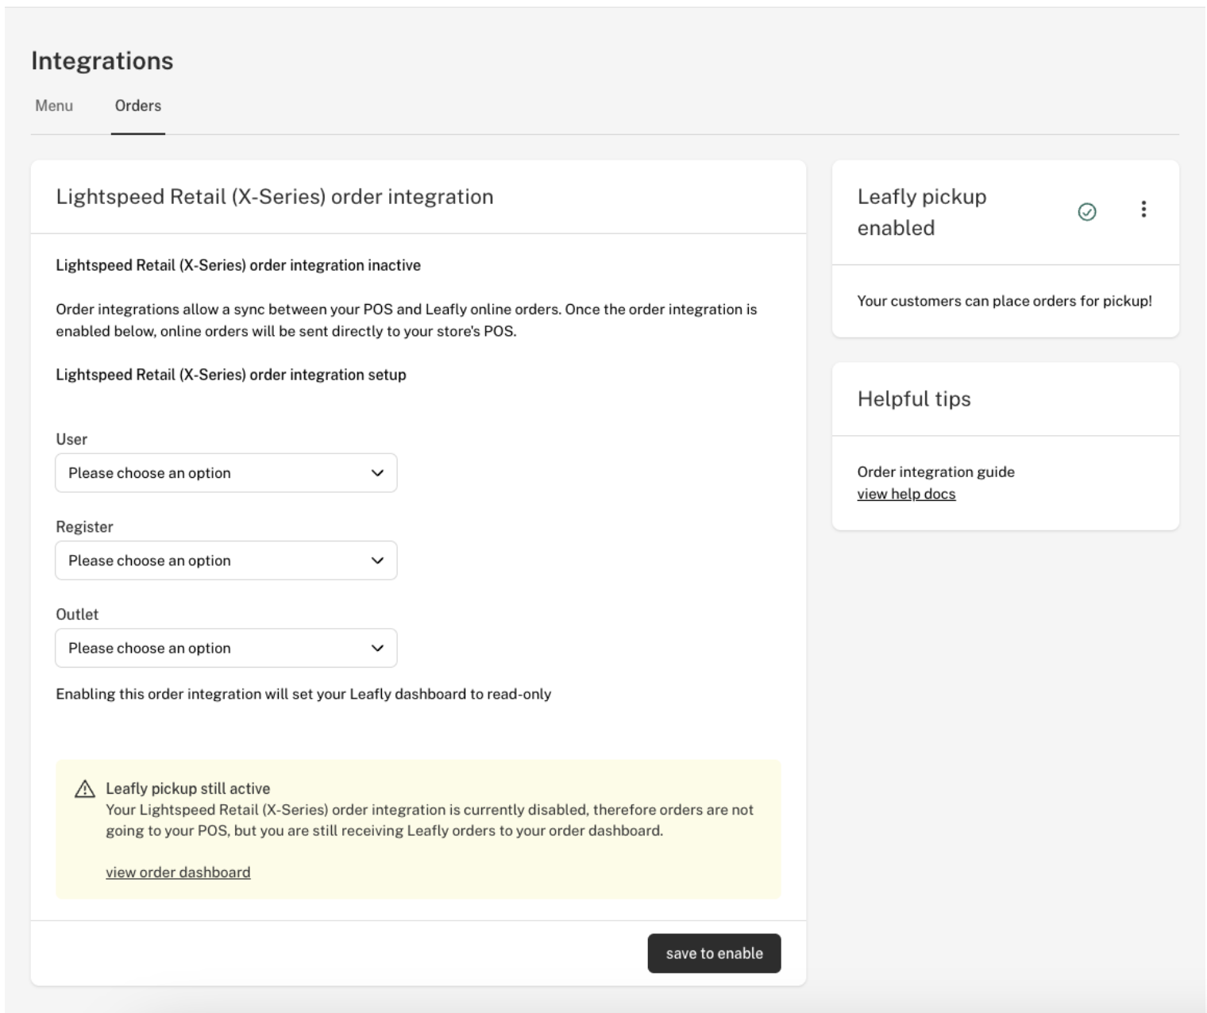Follow the view help docs link
The image size is (1207, 1013).
pos(906,494)
